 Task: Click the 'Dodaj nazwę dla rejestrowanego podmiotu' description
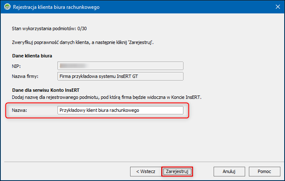[107, 97]
